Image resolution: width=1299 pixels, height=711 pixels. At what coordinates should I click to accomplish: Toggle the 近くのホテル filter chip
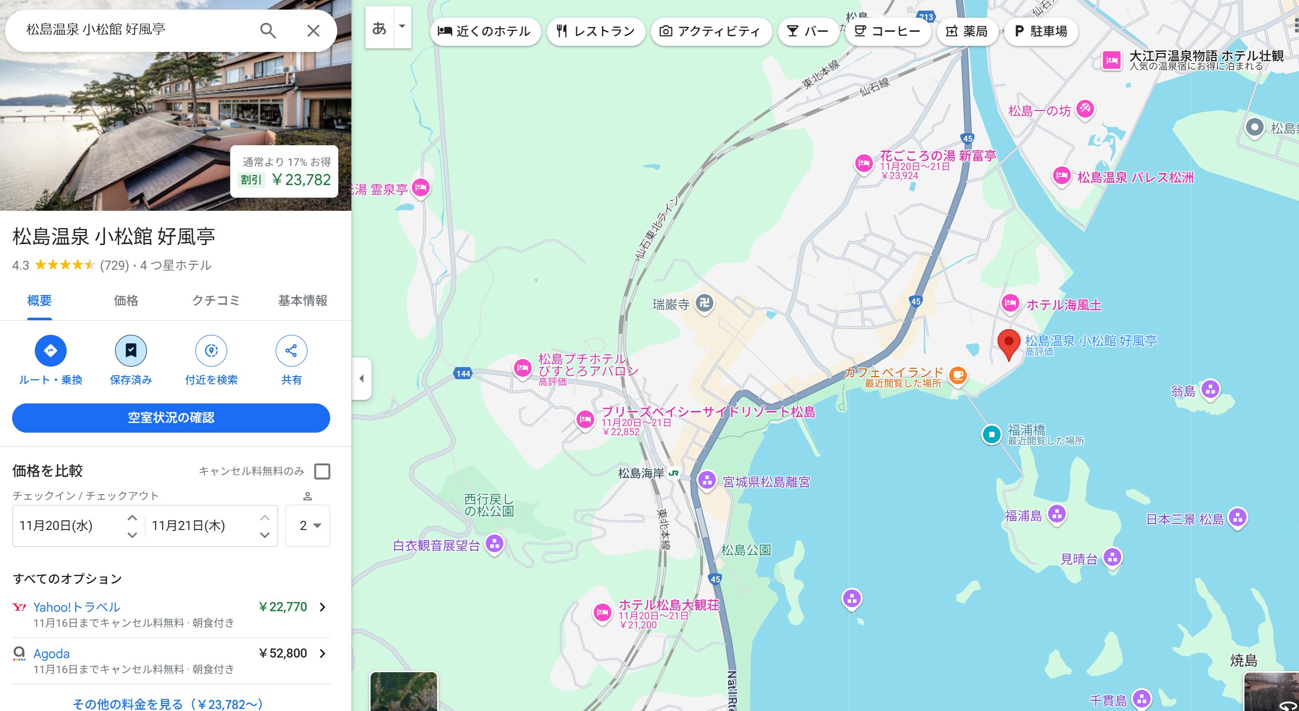[x=485, y=31]
